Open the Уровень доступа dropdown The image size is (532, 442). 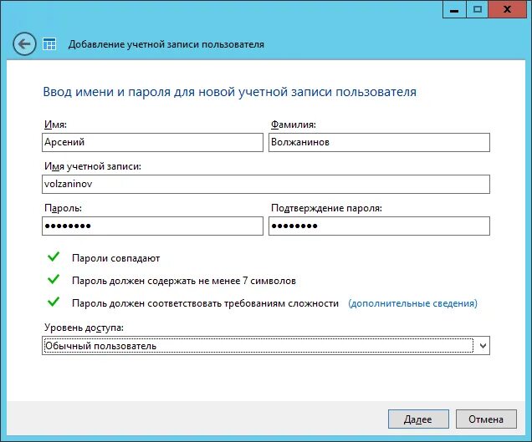(x=266, y=345)
